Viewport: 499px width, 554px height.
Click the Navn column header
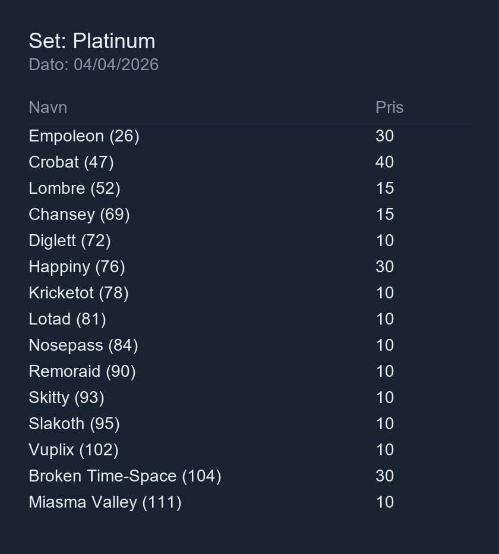(48, 108)
